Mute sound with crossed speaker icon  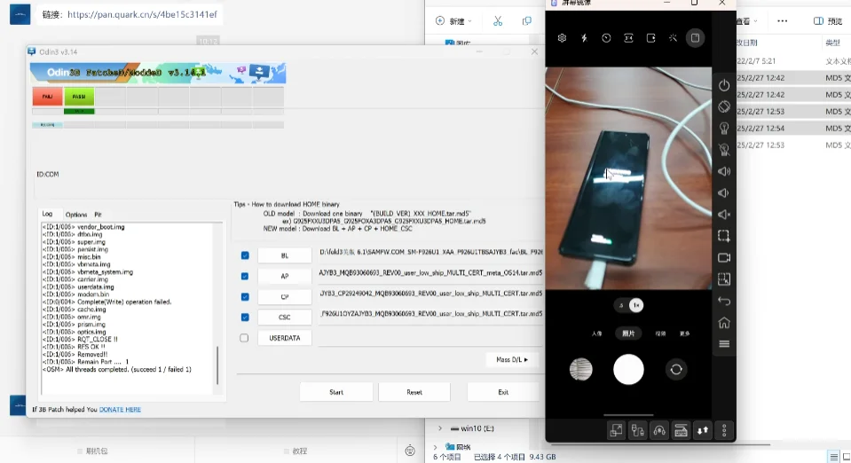pyautogui.click(x=724, y=215)
